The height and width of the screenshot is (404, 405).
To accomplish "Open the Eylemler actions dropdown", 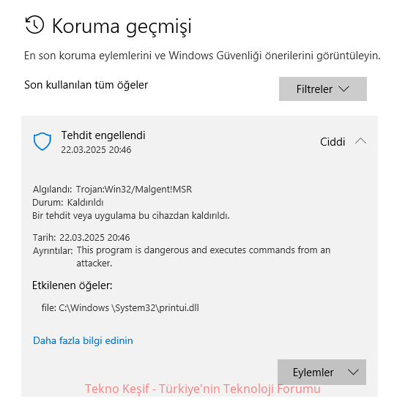I will [x=322, y=372].
